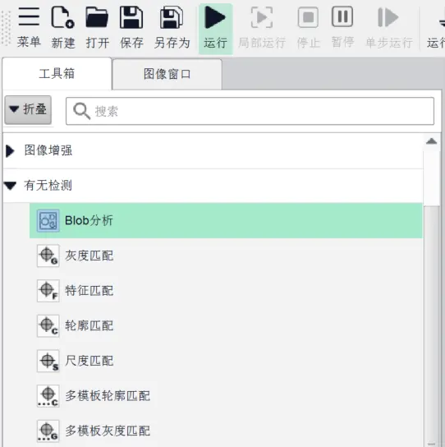Viewport: 445px width, 447px height.
Task: Click the 另存为 save-as icon
Action: 172,18
